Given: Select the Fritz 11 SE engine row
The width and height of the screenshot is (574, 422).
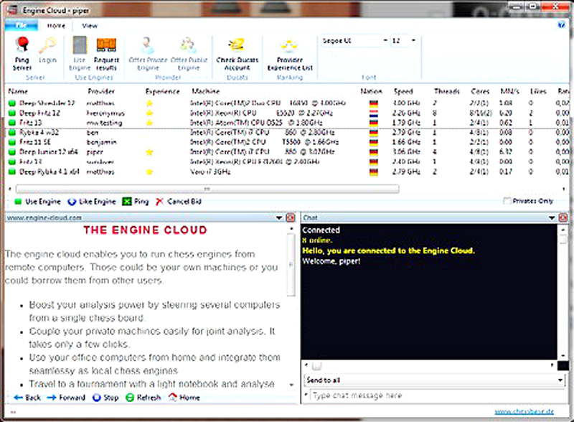Looking at the screenshot, I should point(288,142).
